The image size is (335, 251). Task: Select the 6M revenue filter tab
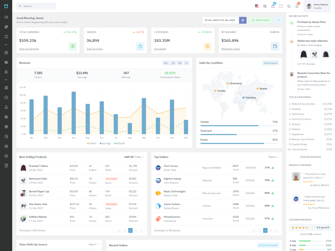(x=180, y=63)
